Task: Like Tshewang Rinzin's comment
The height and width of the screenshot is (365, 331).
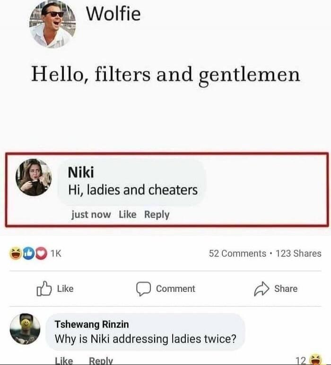Action: point(64,360)
